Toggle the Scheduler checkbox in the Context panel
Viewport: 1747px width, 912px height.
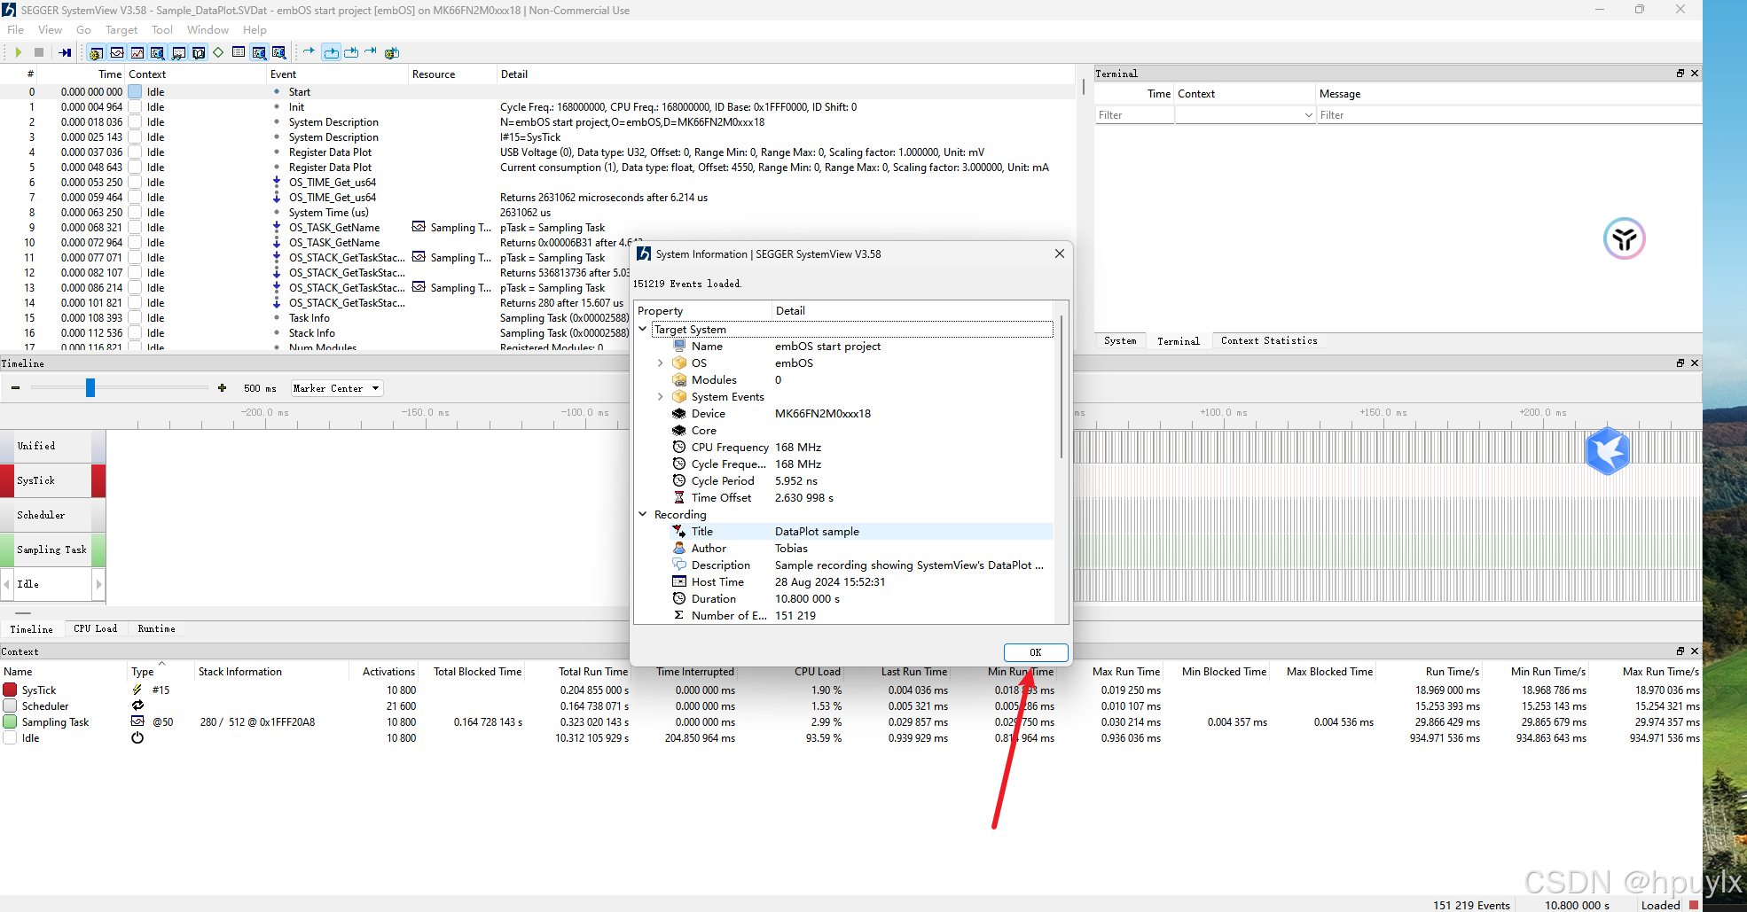click(10, 705)
